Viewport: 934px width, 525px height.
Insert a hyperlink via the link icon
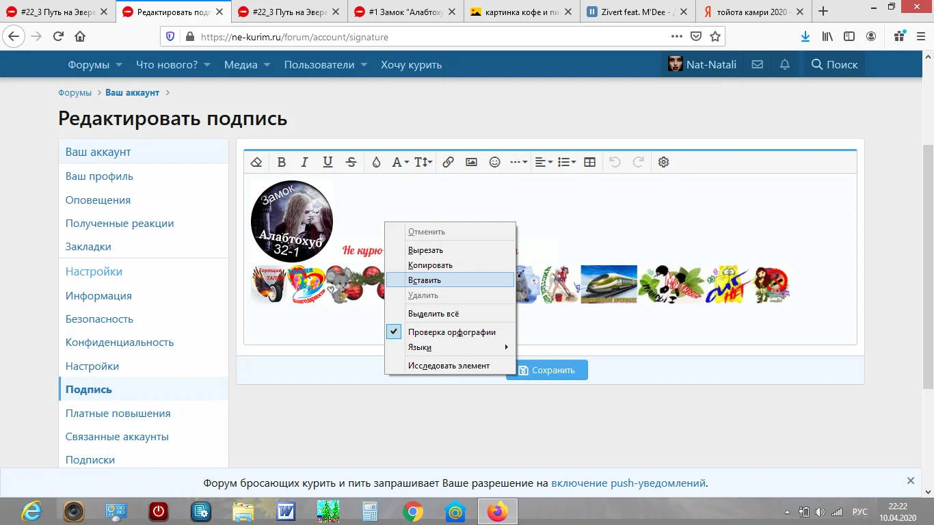(449, 162)
